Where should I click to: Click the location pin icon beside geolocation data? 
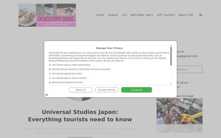point(50,74)
